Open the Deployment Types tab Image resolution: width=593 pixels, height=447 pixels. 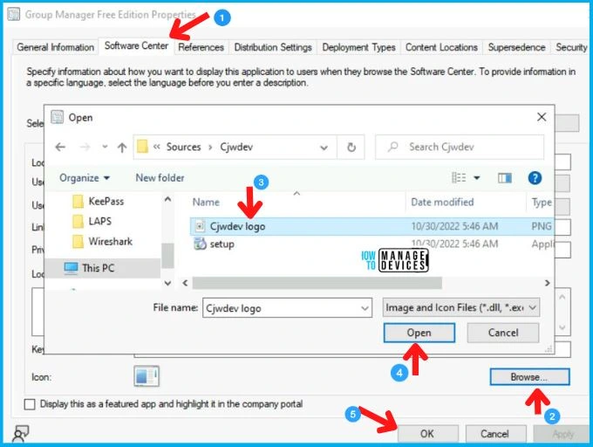click(358, 47)
